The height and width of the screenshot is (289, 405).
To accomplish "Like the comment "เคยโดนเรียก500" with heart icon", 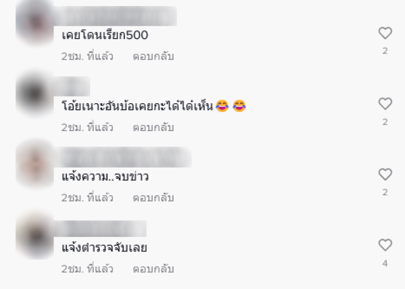I will (x=385, y=33).
